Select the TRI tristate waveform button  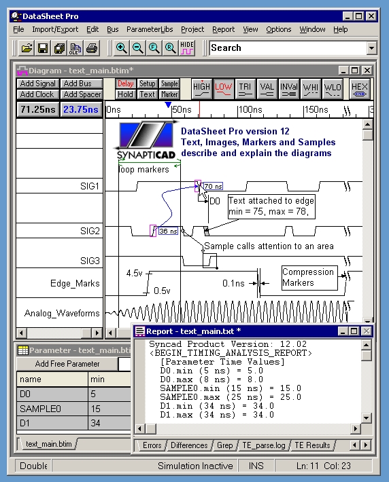coord(245,89)
